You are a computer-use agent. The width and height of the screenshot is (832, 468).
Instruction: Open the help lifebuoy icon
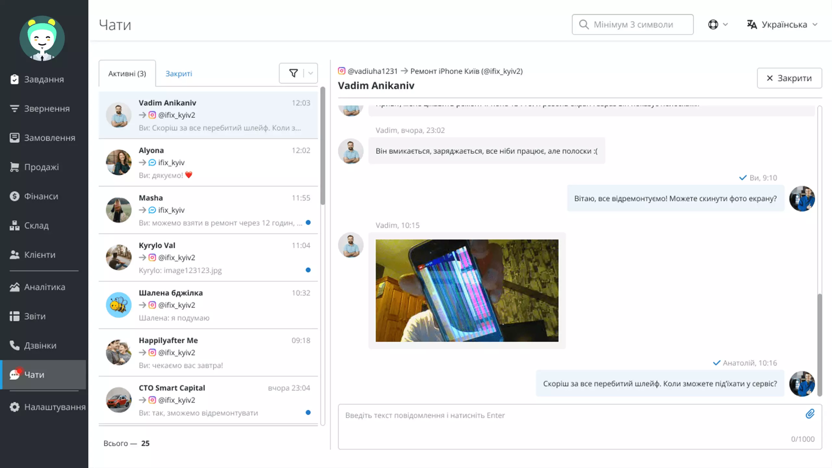click(x=713, y=24)
